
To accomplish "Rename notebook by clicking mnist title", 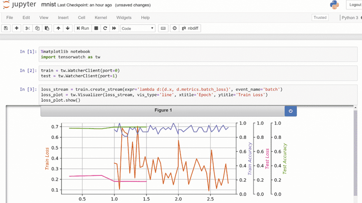I will point(48,5).
